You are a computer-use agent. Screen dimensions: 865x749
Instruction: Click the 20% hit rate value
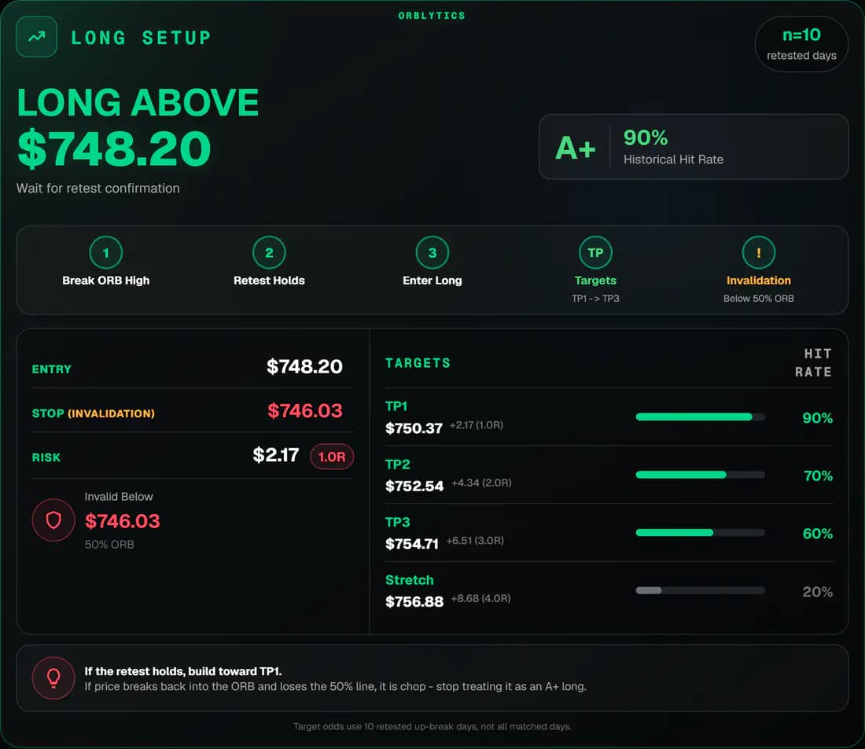coord(818,592)
